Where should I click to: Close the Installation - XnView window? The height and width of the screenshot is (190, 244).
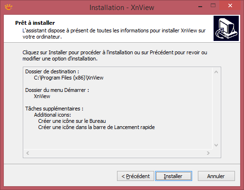tap(230, 6)
